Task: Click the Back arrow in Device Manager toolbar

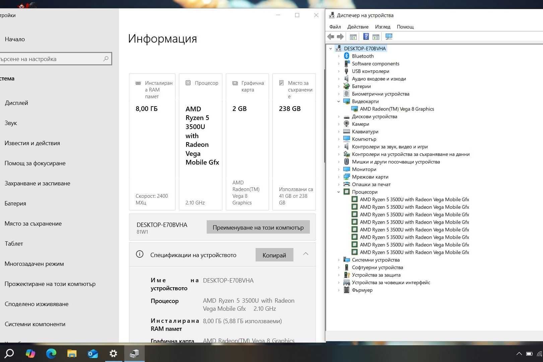Action: pyautogui.click(x=331, y=37)
